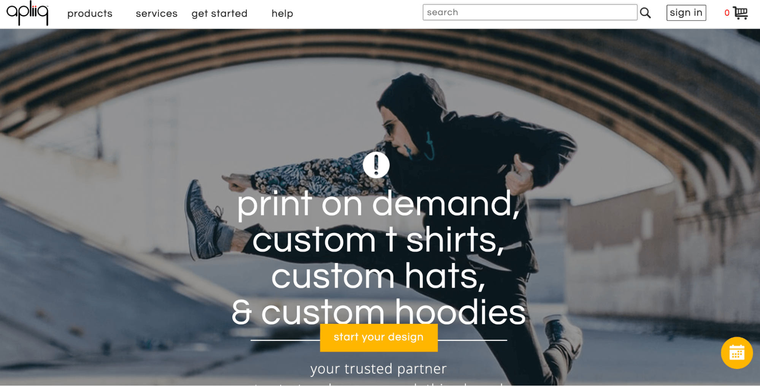Click the custom hats headline text
Screen dimensions: 760x386
378,276
